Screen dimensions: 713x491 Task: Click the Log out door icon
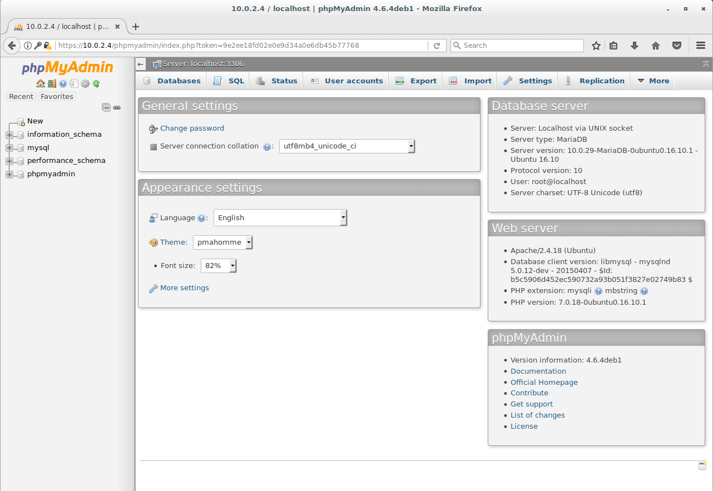tap(52, 83)
